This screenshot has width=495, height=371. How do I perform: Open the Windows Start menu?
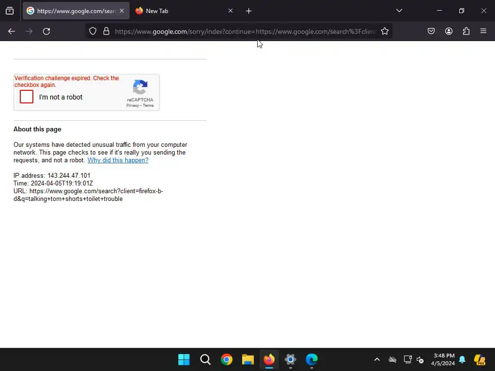pyautogui.click(x=184, y=359)
